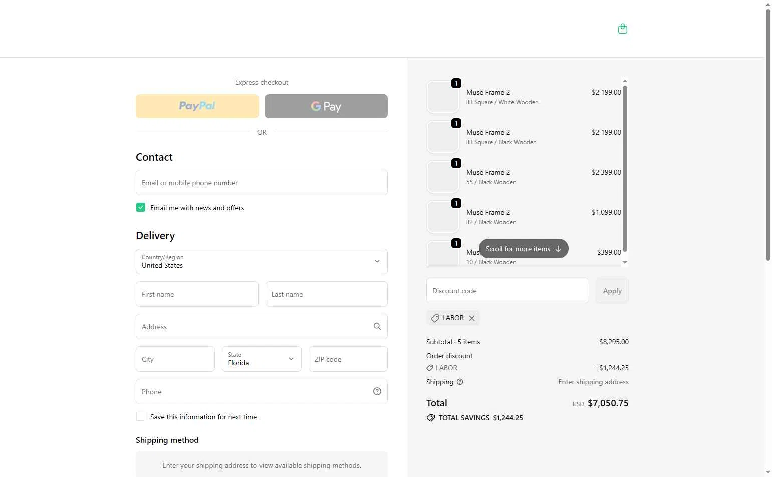Click the shipping info question mark icon
This screenshot has height=477, width=772.
(x=460, y=382)
